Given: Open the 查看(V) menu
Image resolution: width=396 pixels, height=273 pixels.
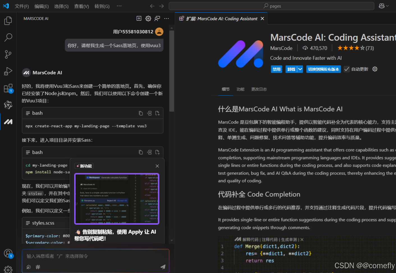Looking at the screenshot, I should pyautogui.click(x=81, y=6).
